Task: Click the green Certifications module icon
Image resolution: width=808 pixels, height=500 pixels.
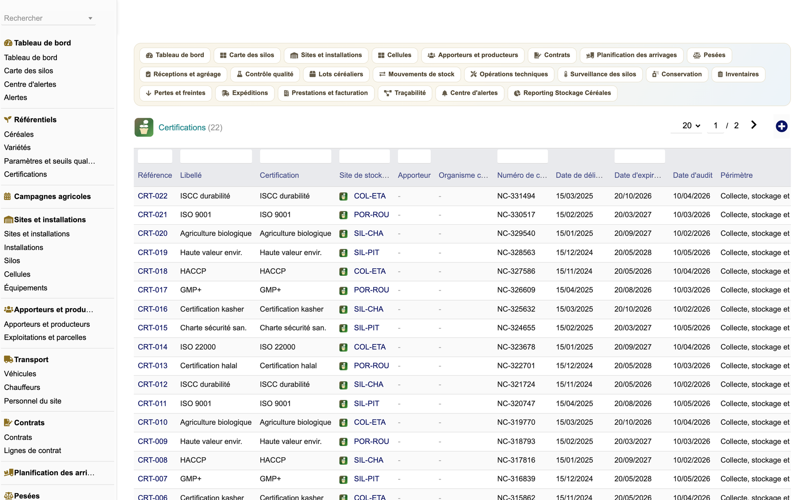Action: [144, 127]
